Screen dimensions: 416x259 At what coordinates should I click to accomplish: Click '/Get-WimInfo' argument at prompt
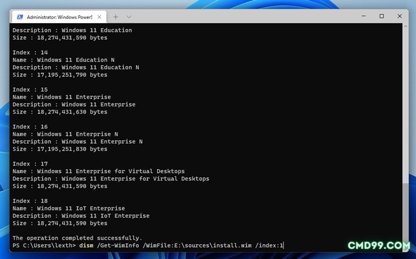tap(118, 245)
